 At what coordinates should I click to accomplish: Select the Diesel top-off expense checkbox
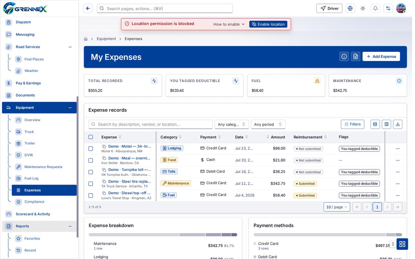point(91,195)
